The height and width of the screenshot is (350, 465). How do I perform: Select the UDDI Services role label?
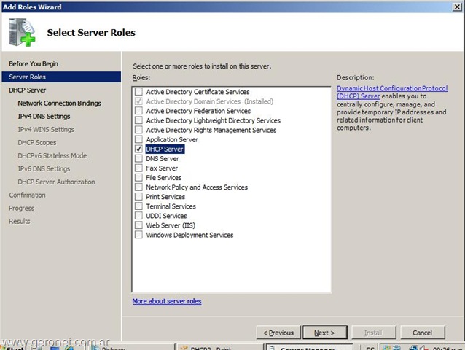click(x=166, y=216)
